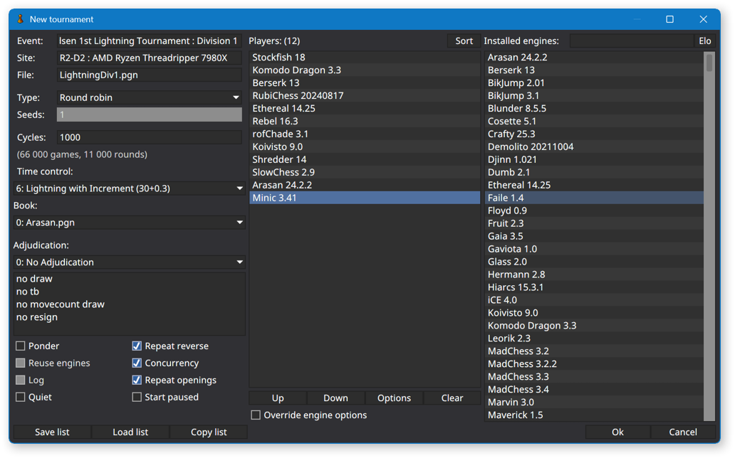Open the Time control dropdown
The width and height of the screenshot is (735, 458).
tap(130, 188)
